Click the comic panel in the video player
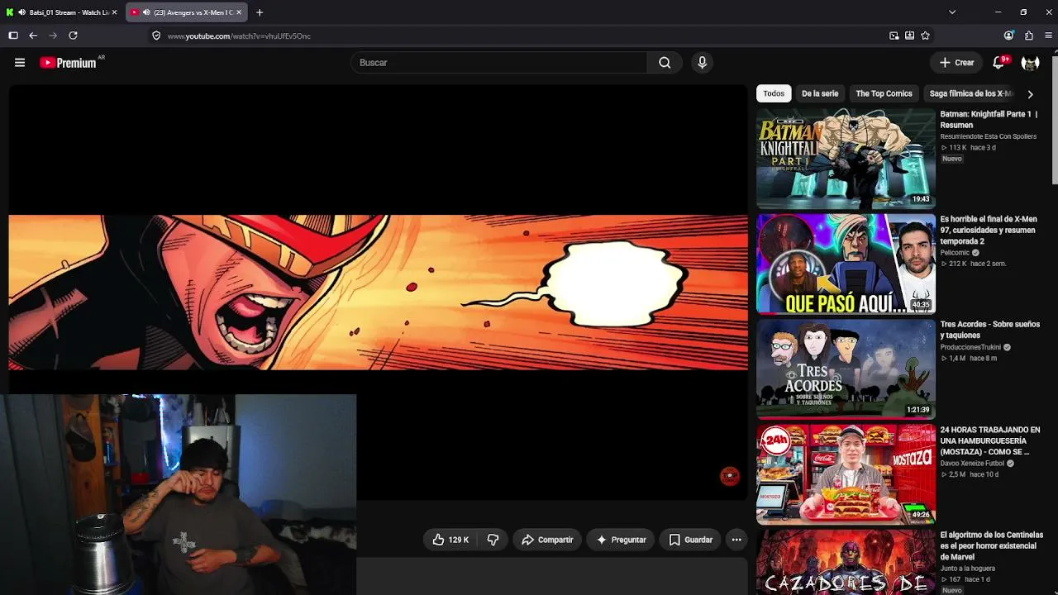This screenshot has width=1058, height=595. coord(378,293)
